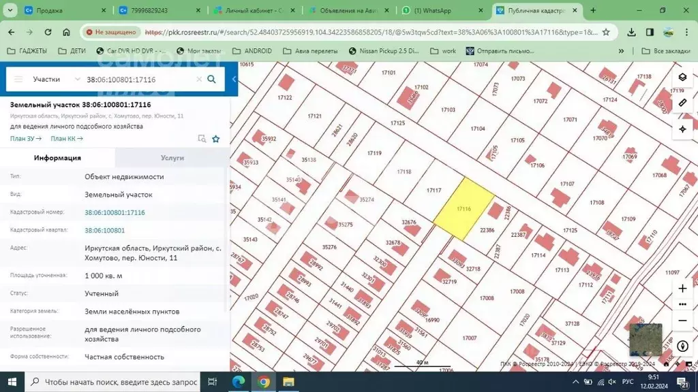Open the ГАДЖЕТЫ bookmarks folder
698x392 pixels.
pos(27,51)
